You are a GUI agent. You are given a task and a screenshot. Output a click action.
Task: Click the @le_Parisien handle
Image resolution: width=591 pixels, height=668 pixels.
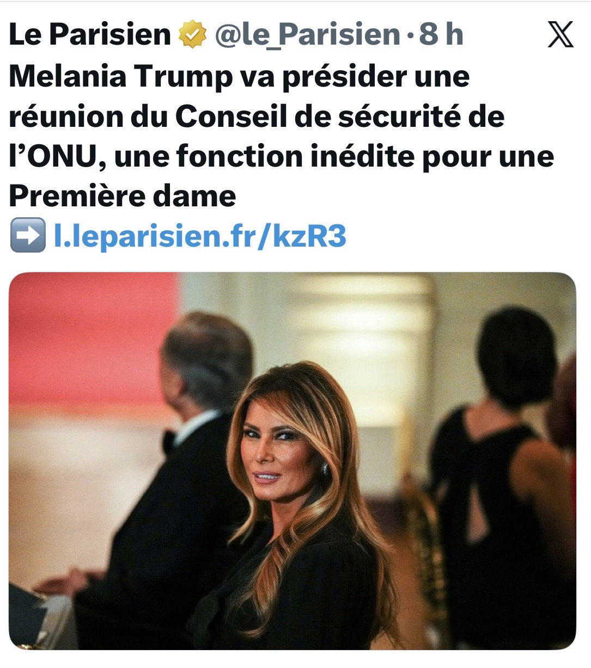(x=307, y=35)
